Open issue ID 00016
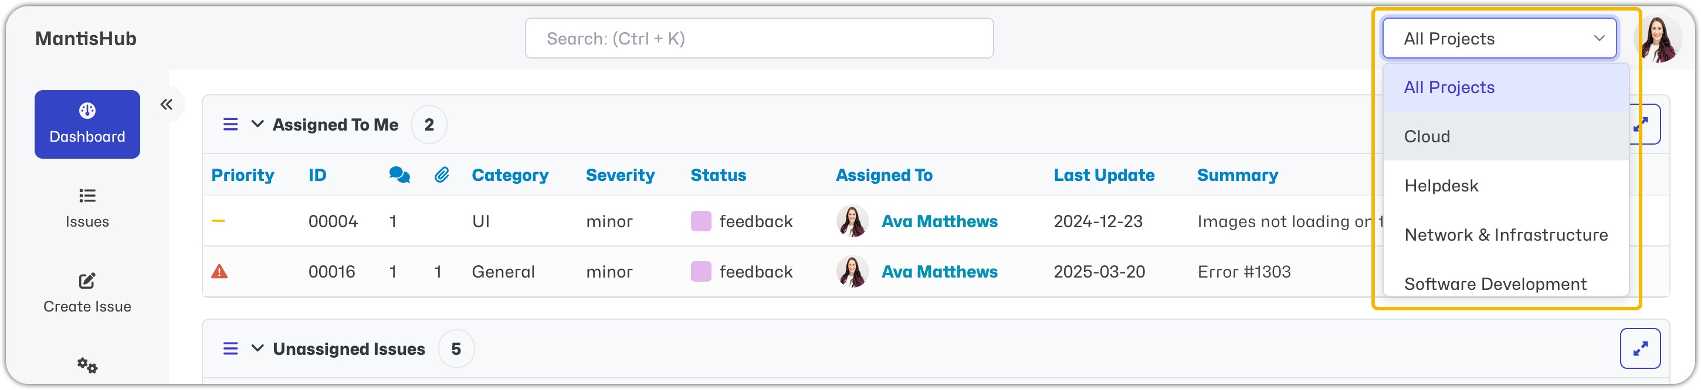Screen dimensions: 1701x390 [x=331, y=272]
